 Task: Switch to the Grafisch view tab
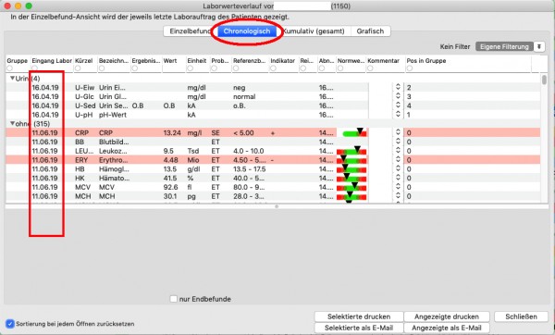[x=370, y=31]
